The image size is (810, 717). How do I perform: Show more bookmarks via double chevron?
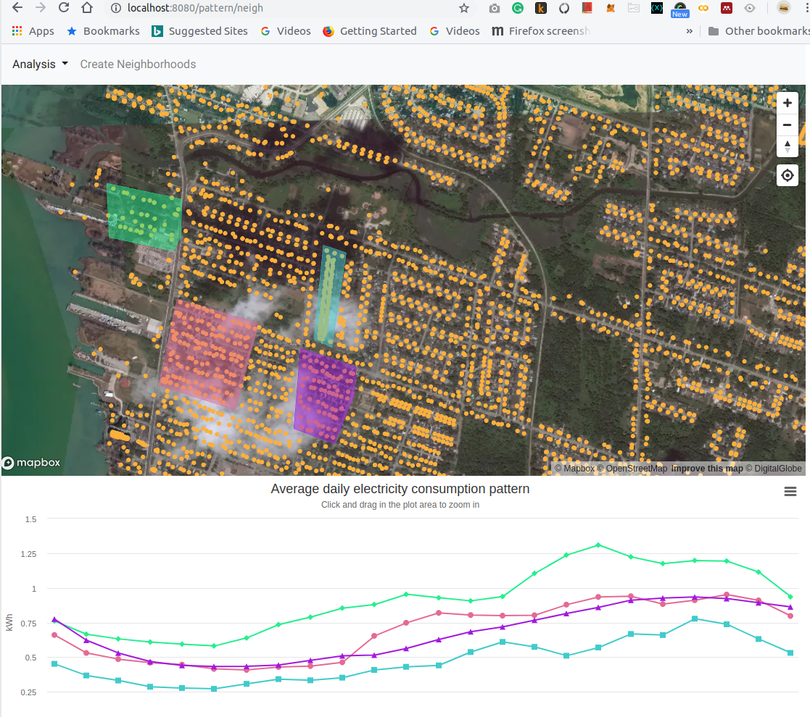click(689, 31)
